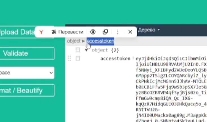Viewport: 207px width, 122px height.
Task: Click the copy icon in the popup toolbar
Action: click(105, 32)
